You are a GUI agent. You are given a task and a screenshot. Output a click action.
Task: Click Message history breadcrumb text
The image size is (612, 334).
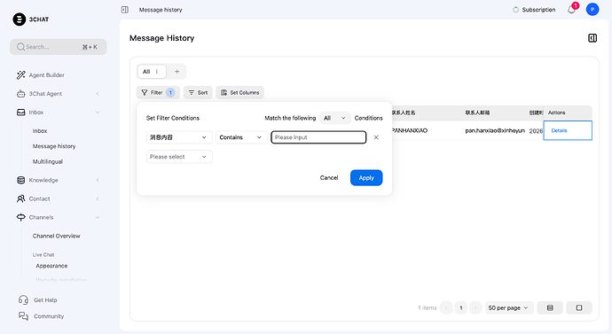click(x=161, y=10)
